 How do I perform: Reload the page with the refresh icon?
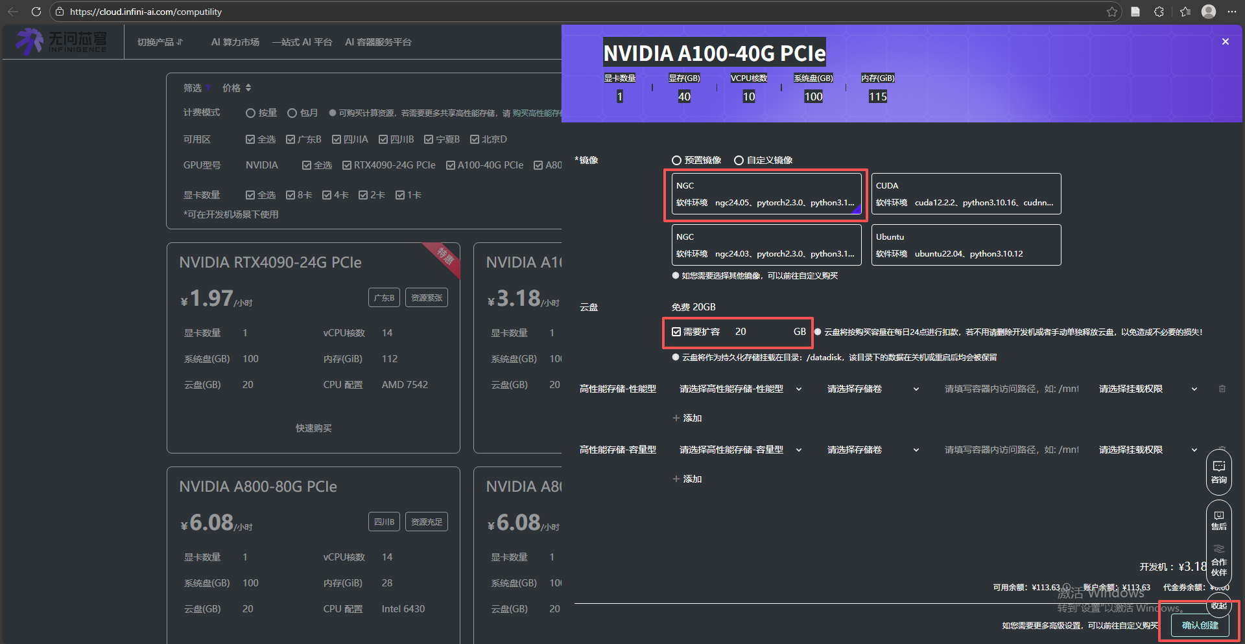point(36,12)
